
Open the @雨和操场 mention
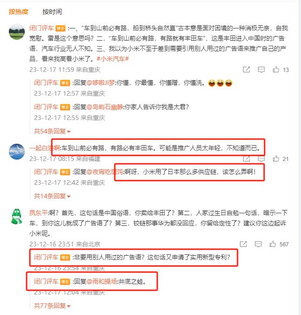pyautogui.click(x=102, y=281)
